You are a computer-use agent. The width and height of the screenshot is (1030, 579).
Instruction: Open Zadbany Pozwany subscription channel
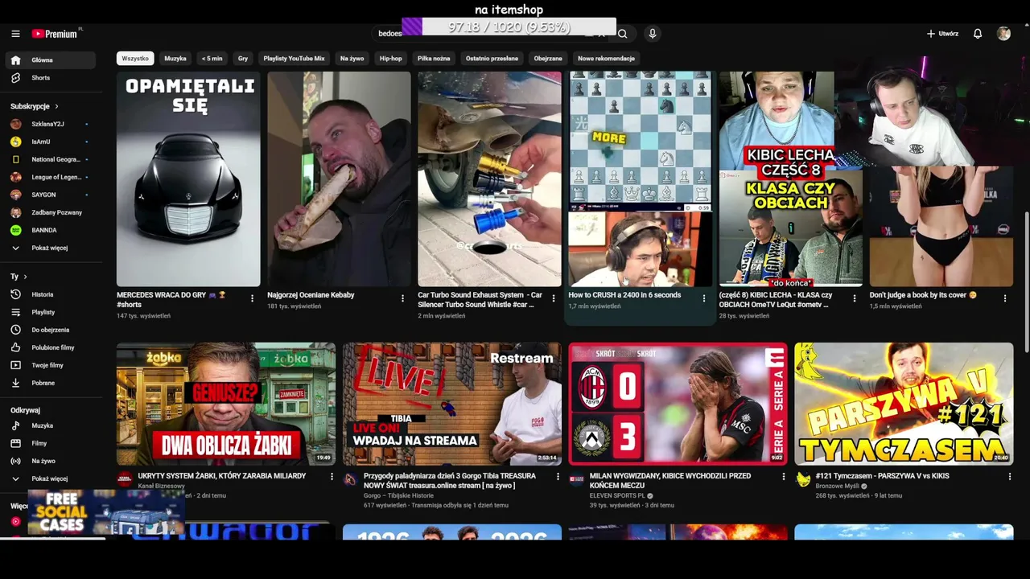tap(51, 212)
